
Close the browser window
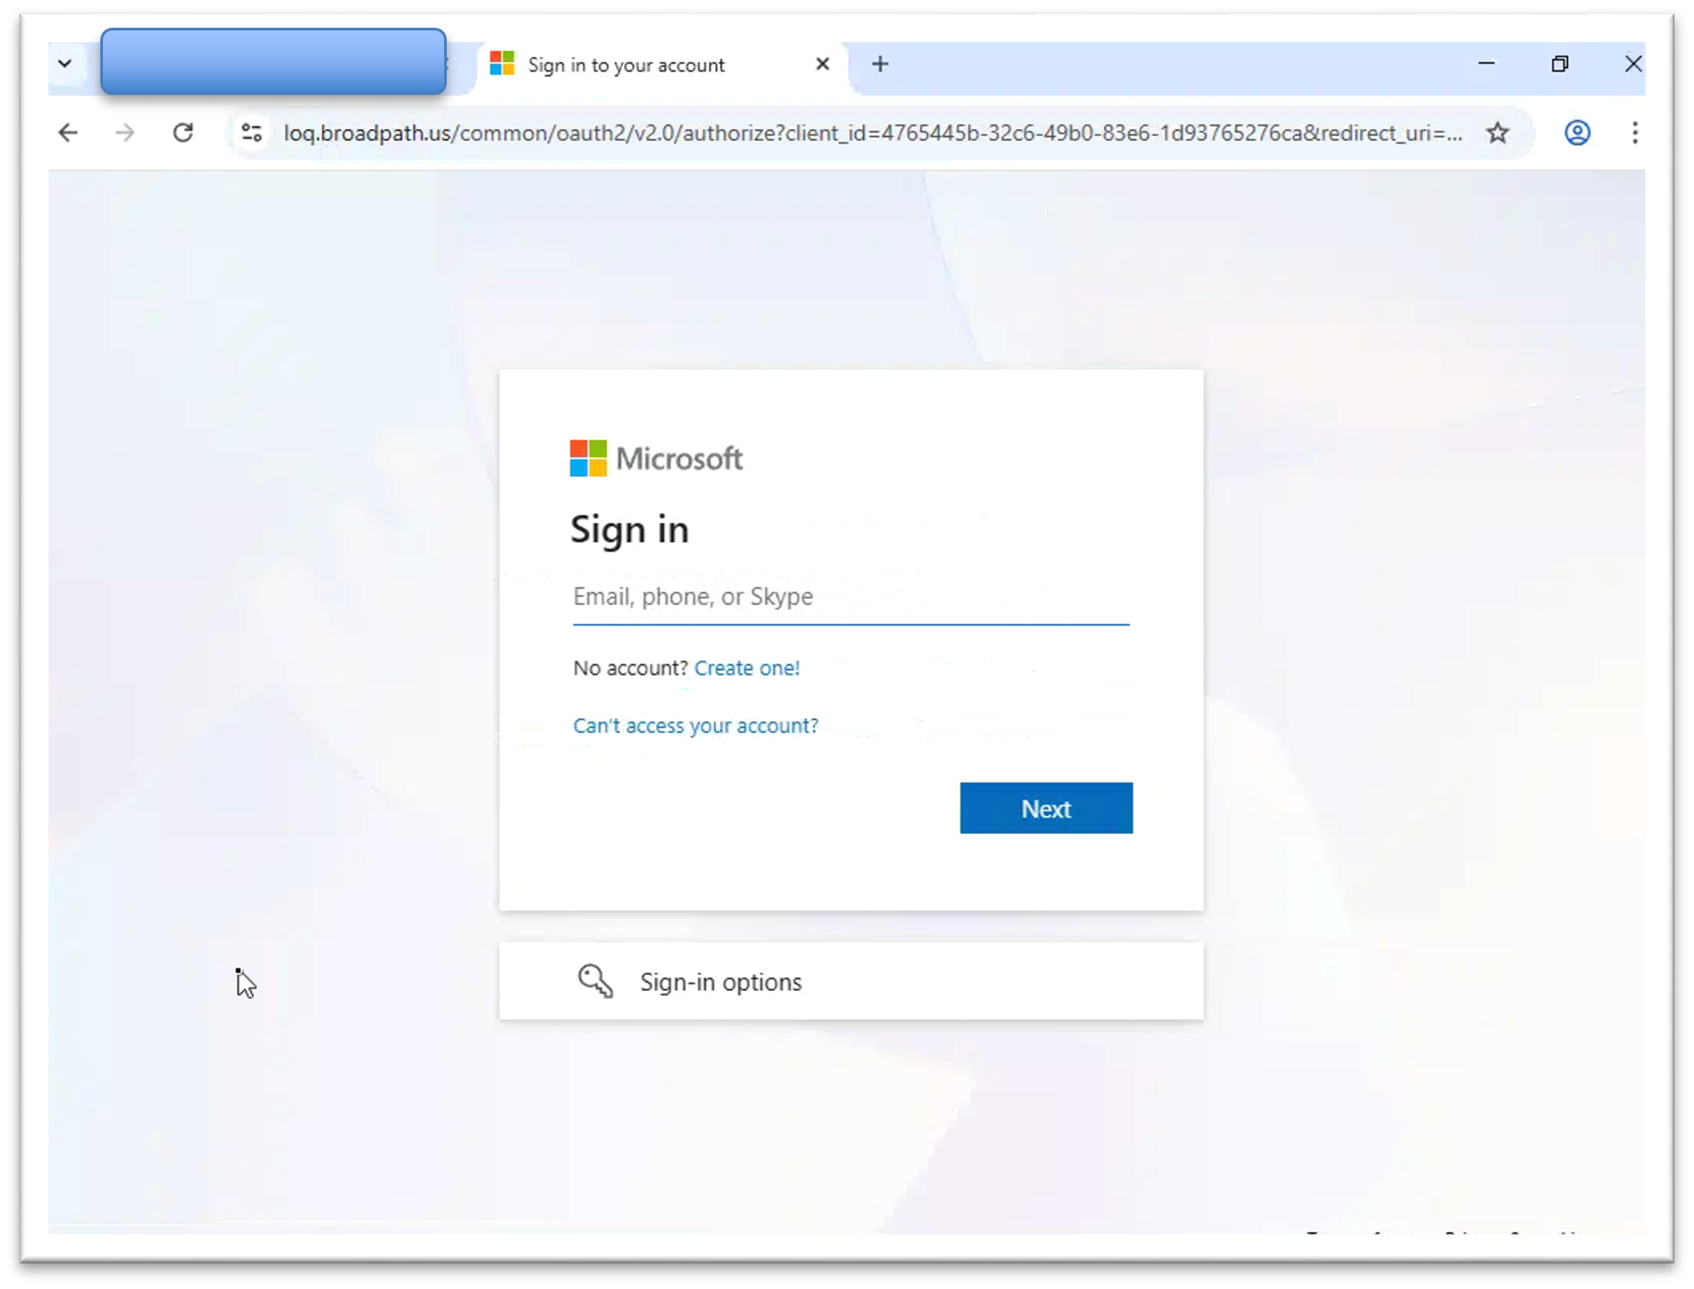tap(1633, 64)
